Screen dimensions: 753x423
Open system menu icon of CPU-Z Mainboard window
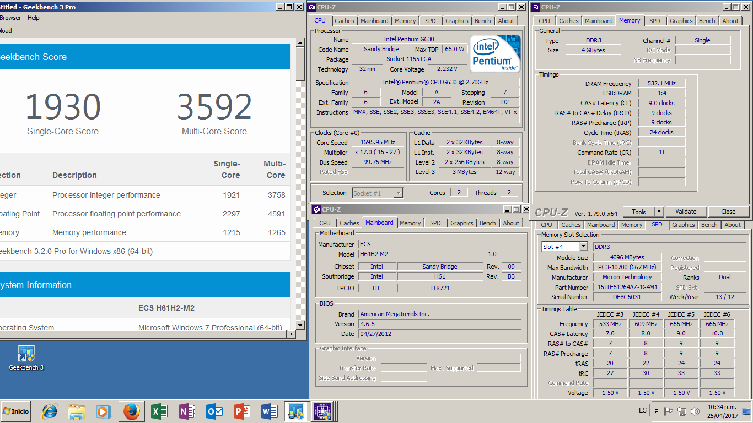tap(316, 209)
